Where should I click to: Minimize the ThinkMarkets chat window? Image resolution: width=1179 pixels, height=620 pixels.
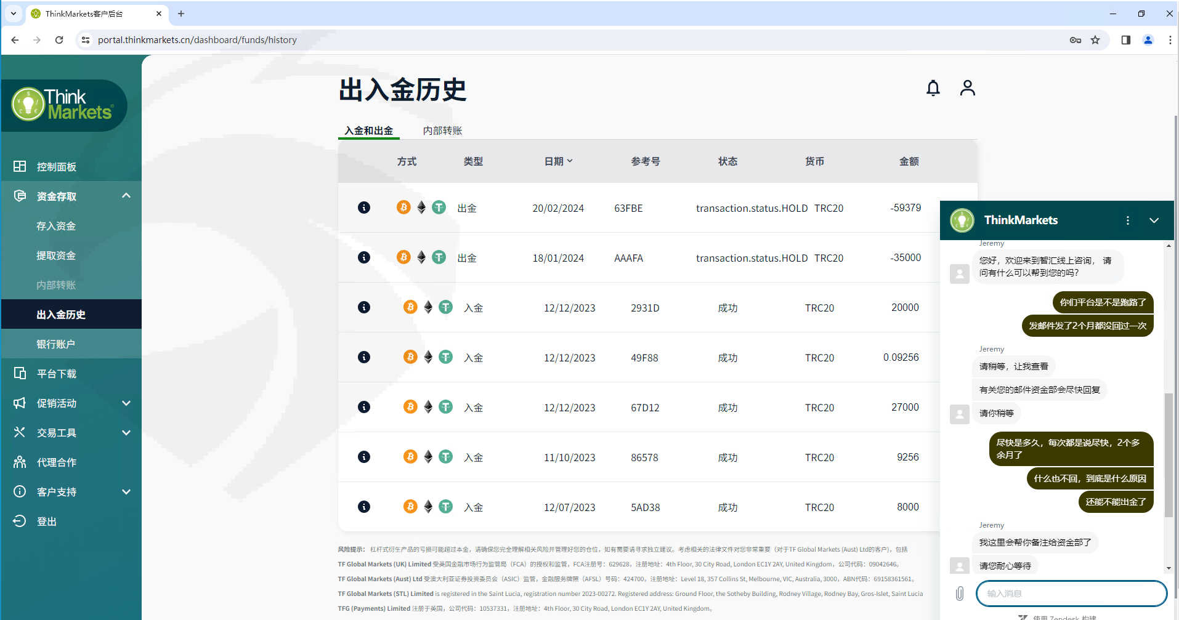pyautogui.click(x=1154, y=220)
